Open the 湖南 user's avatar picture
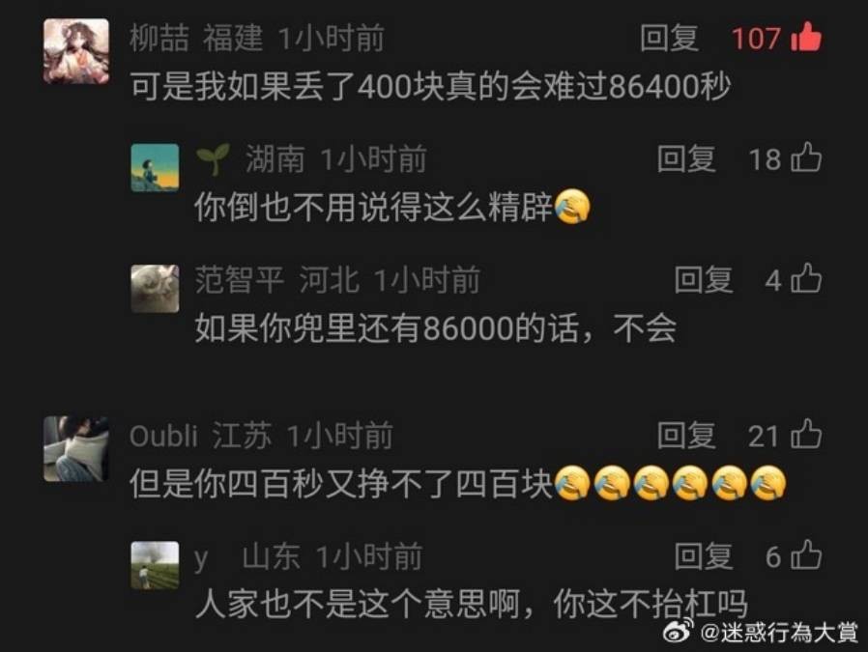This screenshot has width=868, height=652. (155, 167)
